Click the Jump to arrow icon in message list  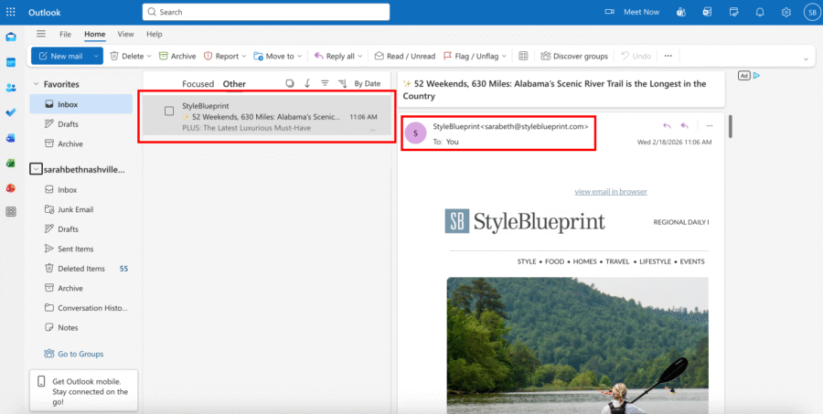tap(307, 83)
